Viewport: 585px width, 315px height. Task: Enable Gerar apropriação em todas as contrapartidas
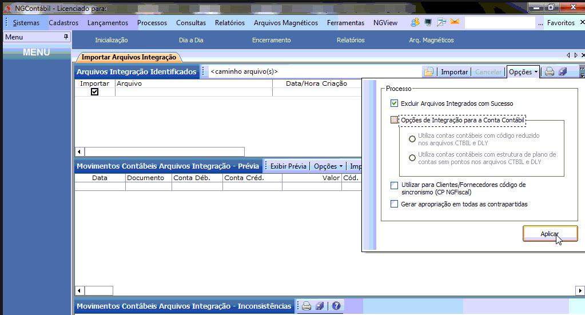(394, 204)
